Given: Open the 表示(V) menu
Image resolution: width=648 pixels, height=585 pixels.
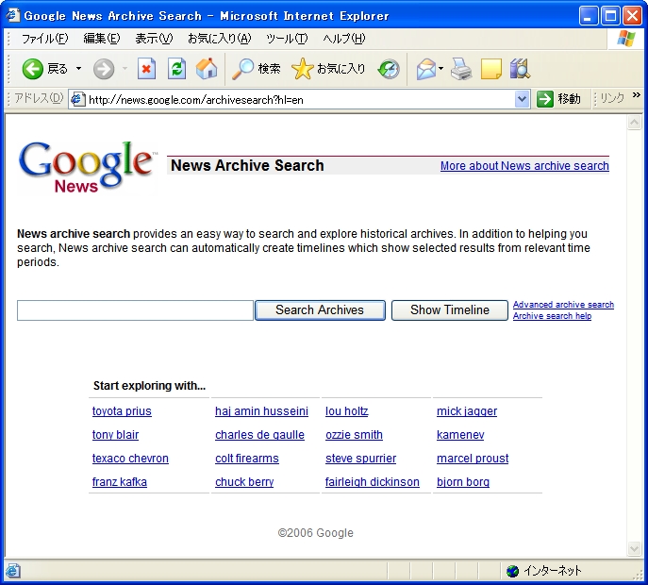Looking at the screenshot, I should coord(154,39).
